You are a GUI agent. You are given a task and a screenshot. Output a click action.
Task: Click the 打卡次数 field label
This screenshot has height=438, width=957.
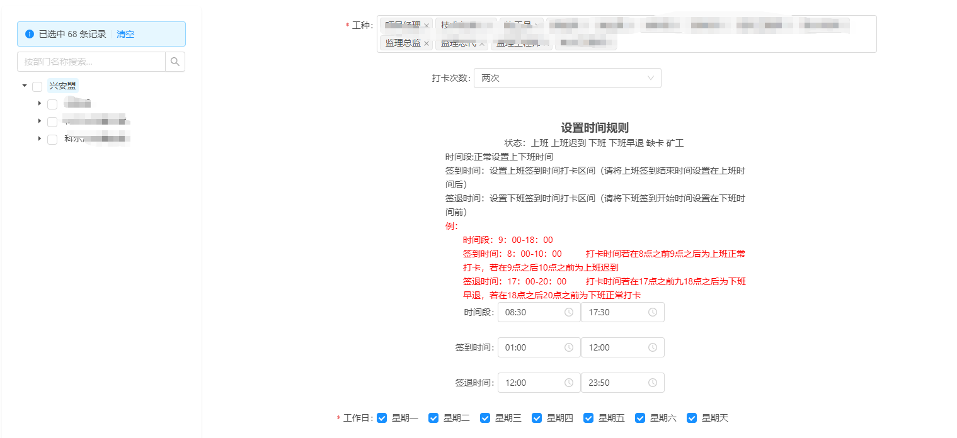451,78
